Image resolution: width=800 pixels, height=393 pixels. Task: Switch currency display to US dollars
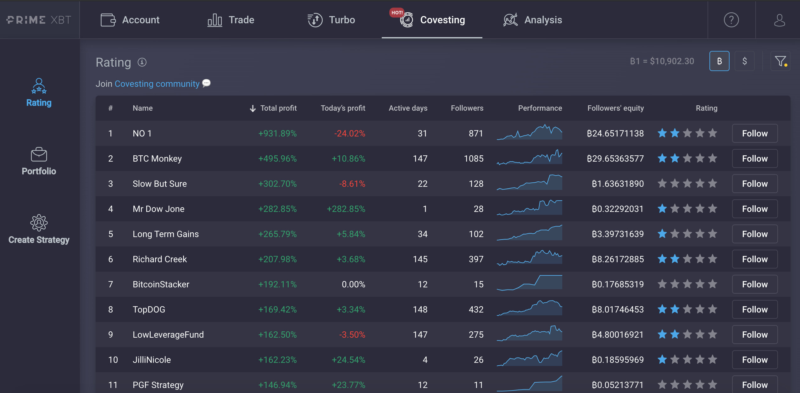744,61
